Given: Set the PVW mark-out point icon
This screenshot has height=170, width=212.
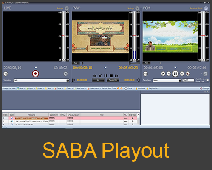Looking at the screenshot, I should [x=138, y=80].
